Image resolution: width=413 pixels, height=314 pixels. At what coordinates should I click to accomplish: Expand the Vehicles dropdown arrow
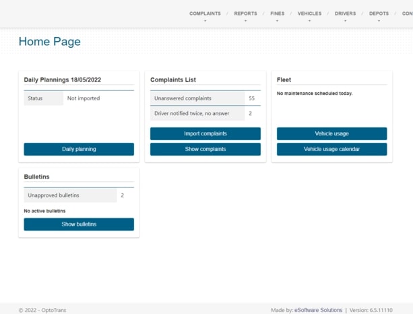tap(309, 21)
